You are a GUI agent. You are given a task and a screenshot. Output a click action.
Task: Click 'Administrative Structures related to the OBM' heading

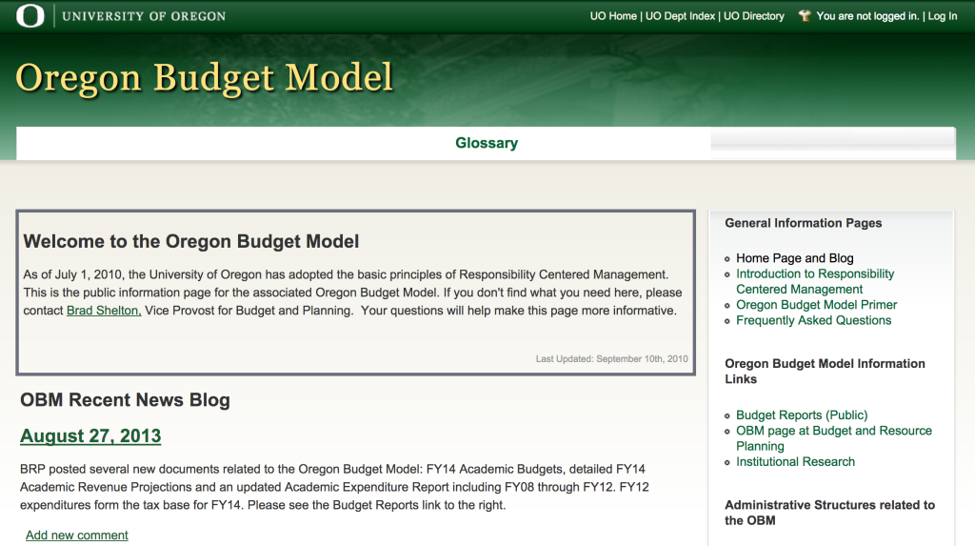829,513
